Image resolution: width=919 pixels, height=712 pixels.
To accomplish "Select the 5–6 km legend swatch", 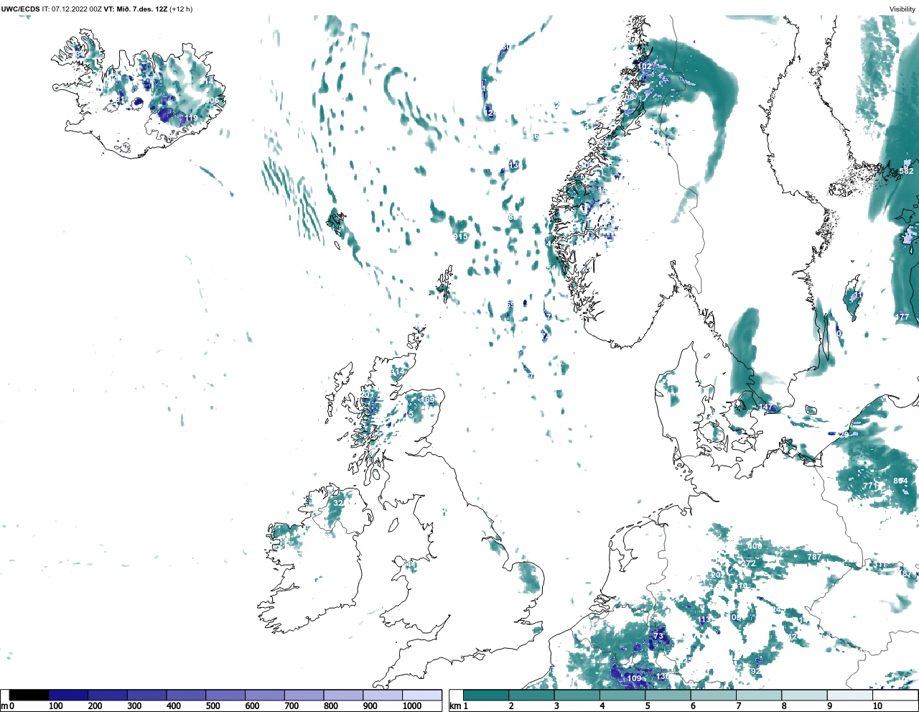I will coord(668,695).
